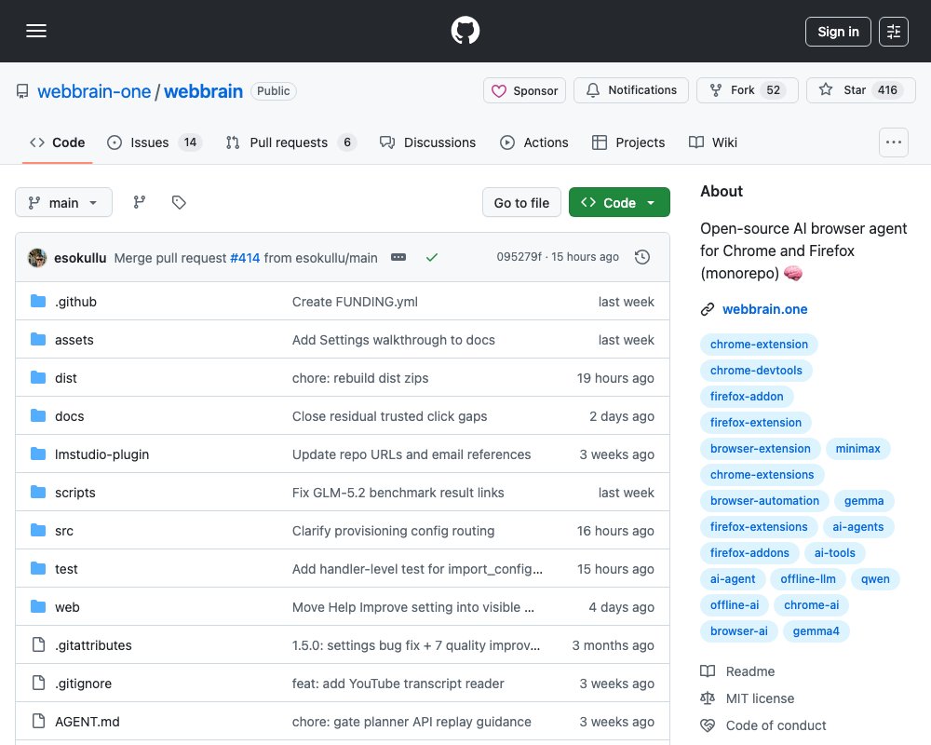The width and height of the screenshot is (931, 745).
Task: View branches using the branch icon
Action: pos(140,203)
